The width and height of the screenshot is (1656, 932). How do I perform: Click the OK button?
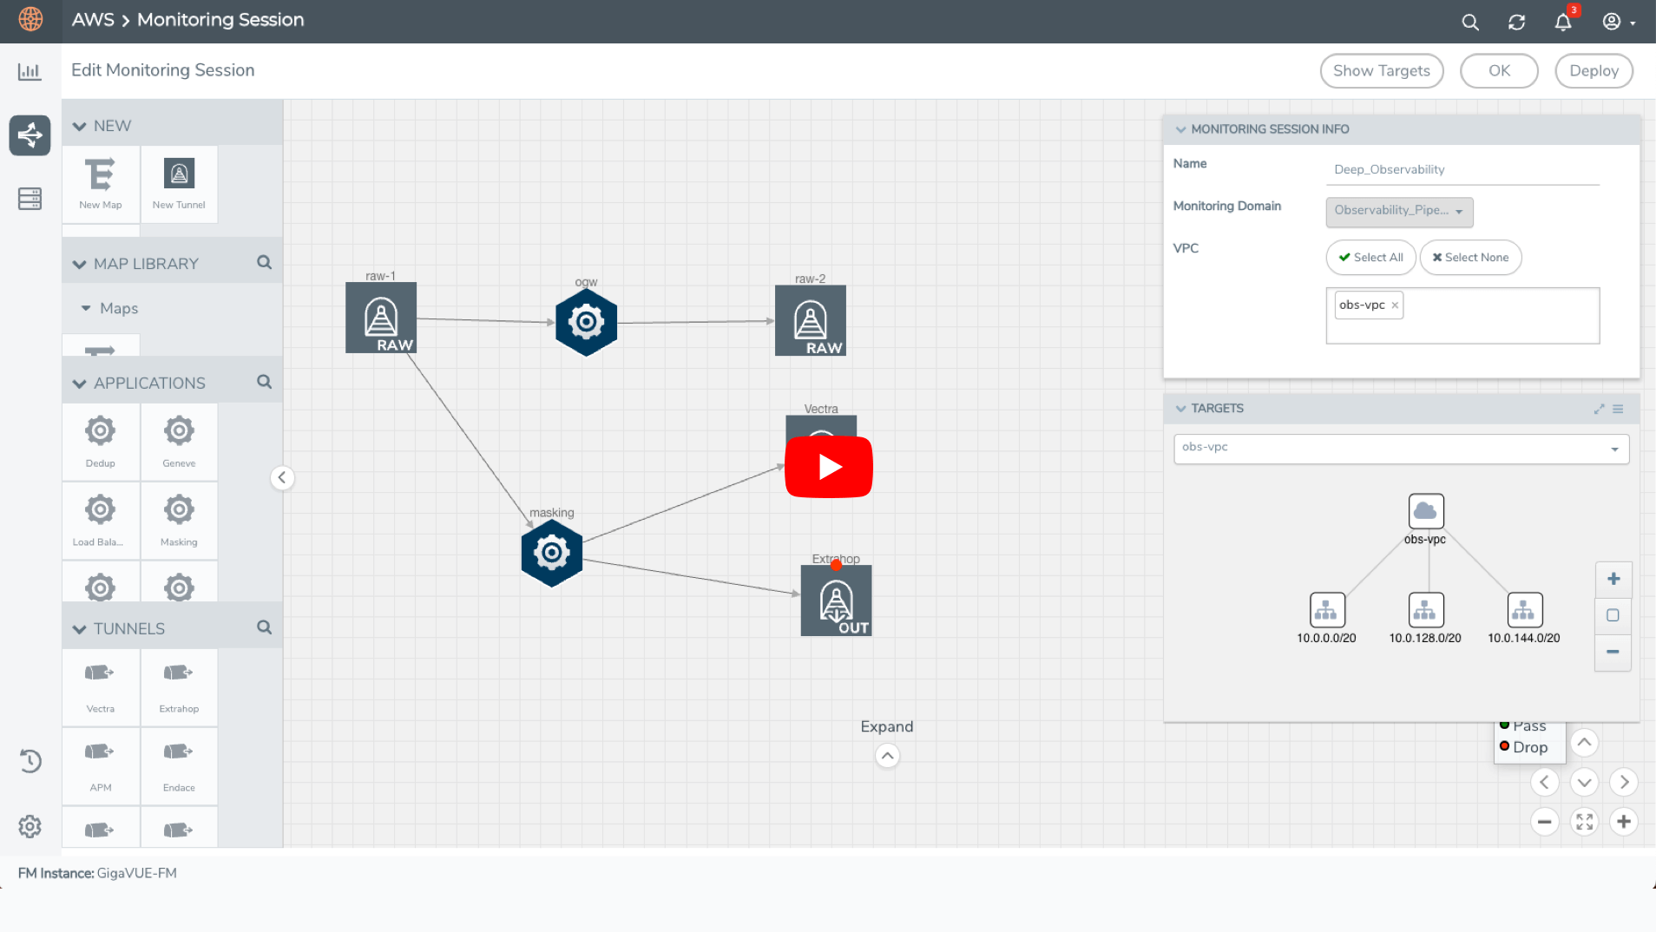click(x=1500, y=71)
